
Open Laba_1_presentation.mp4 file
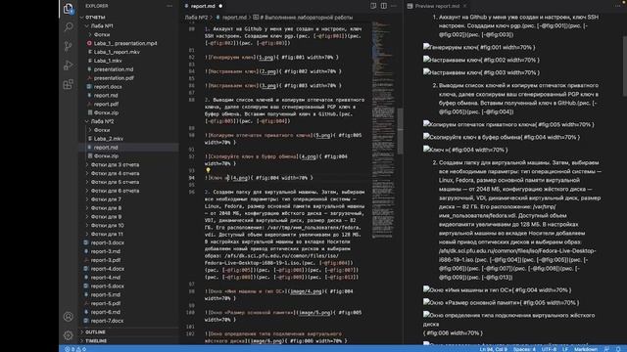pos(125,43)
